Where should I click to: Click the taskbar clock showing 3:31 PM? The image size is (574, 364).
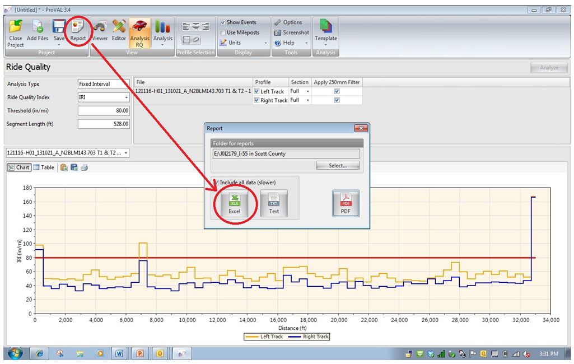549,354
